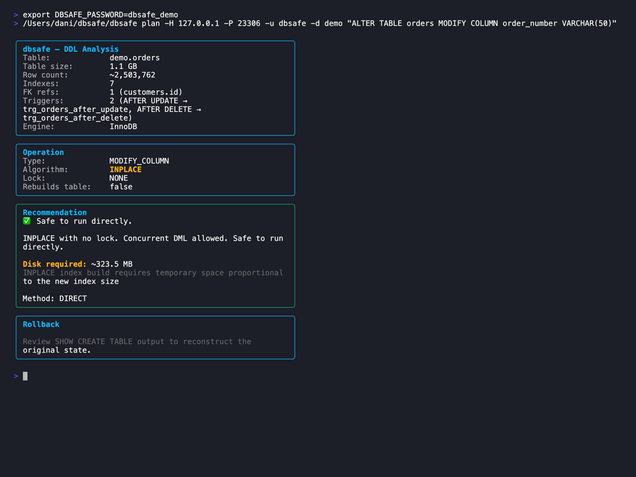Screen dimensions: 636x477
Task: Click the chevron next to the blinking cursor
Action: [15, 376]
